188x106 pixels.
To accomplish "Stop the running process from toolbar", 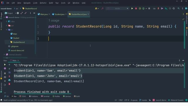I will [149, 9].
